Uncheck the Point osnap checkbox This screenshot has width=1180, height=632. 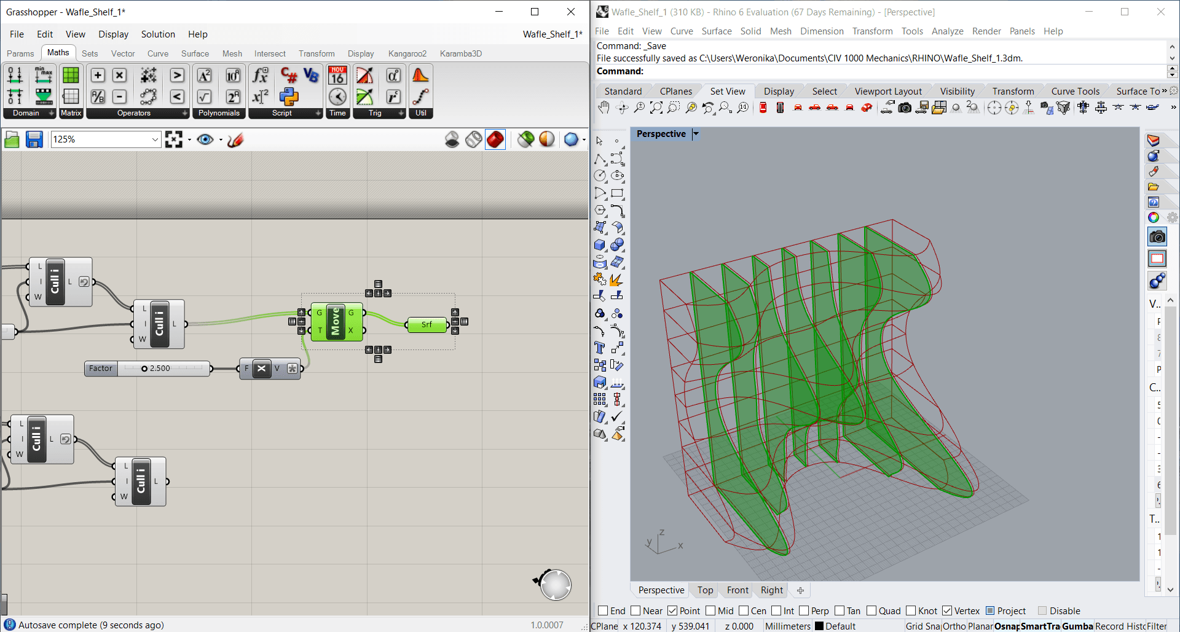point(672,611)
